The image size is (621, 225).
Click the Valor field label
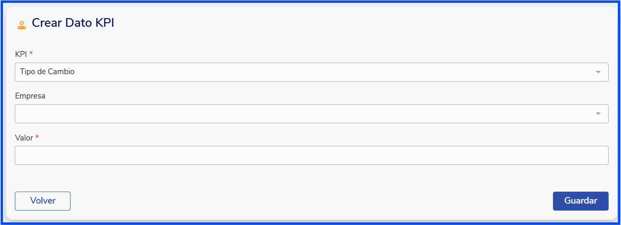[x=24, y=138]
